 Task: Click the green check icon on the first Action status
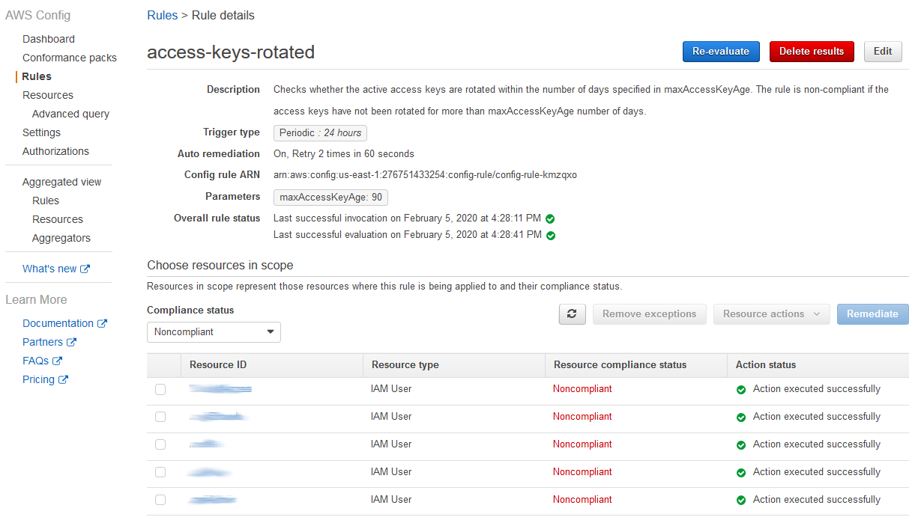click(x=741, y=388)
